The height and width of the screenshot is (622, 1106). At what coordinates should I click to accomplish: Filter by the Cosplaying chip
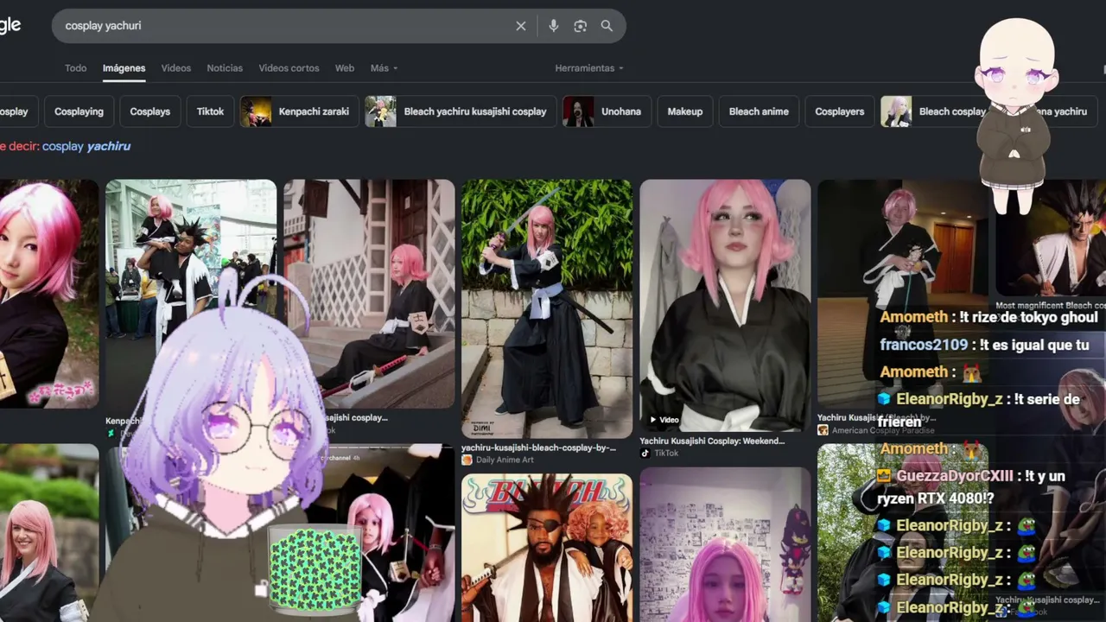[x=79, y=111]
